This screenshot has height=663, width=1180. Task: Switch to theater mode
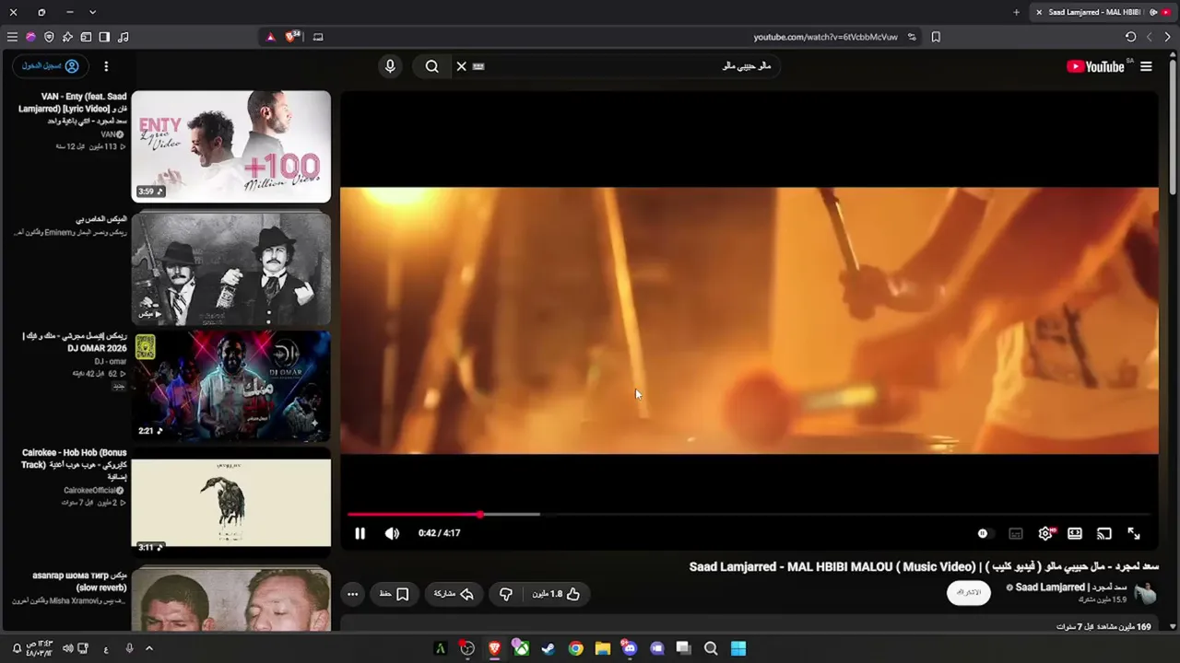point(1075,533)
